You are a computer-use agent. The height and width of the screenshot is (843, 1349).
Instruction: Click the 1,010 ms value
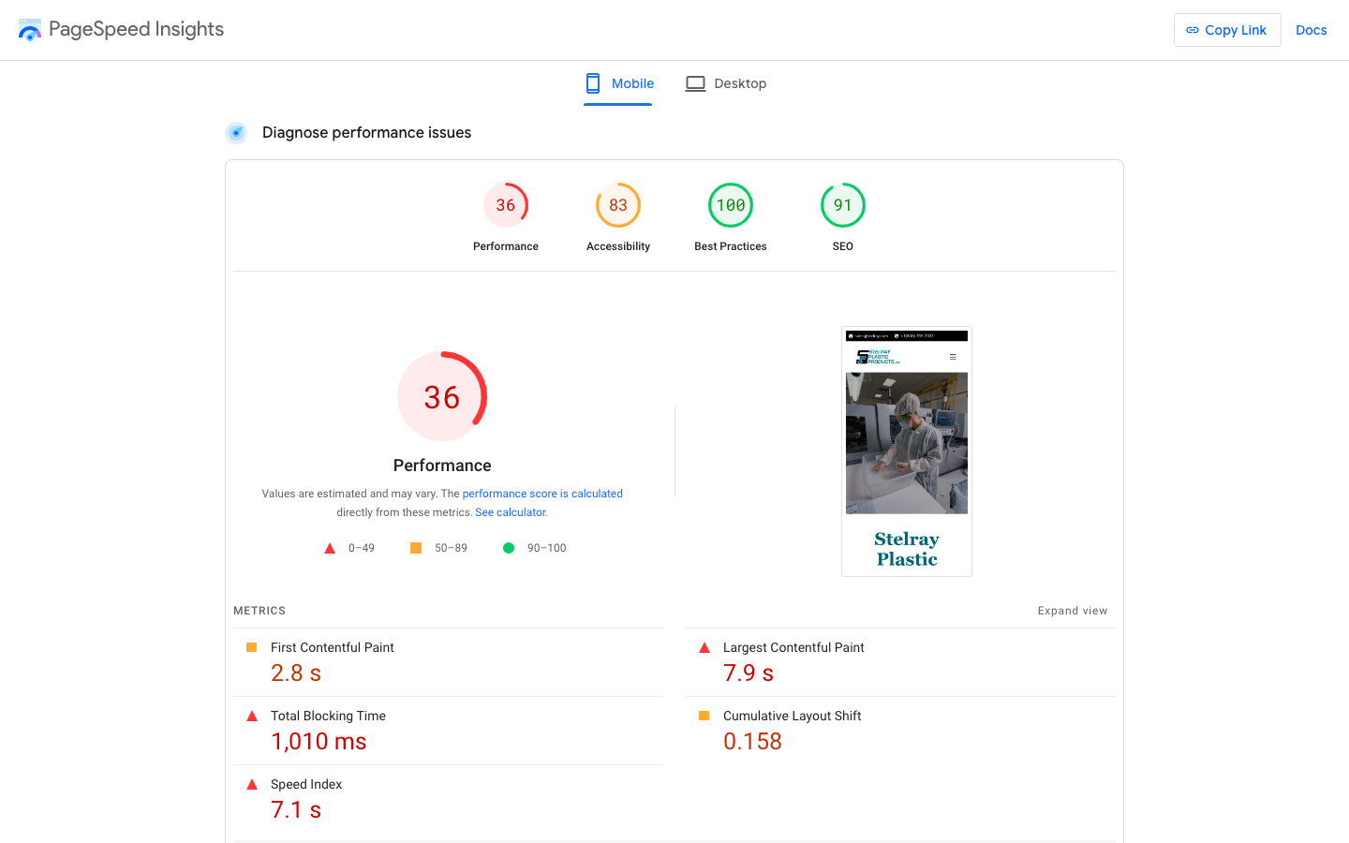pos(319,742)
